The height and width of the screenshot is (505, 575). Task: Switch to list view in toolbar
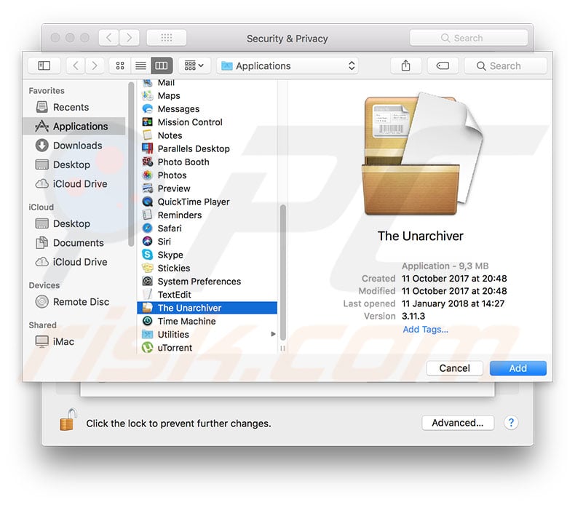tap(140, 65)
